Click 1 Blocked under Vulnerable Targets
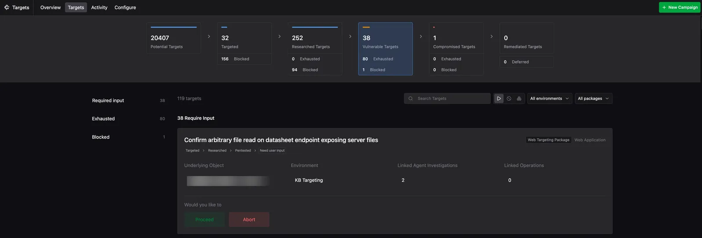Viewport: 702px width, 238px height. coord(386,70)
